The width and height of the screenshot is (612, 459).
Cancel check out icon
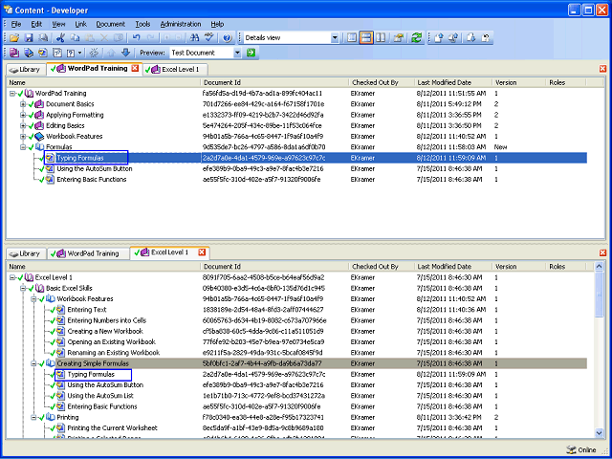click(486, 38)
